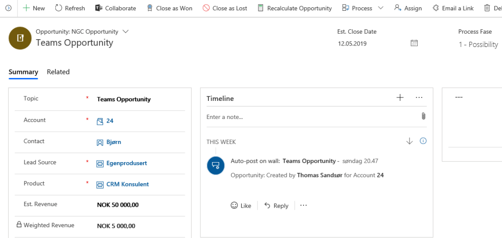502x238 pixels.
Task: Click the paperclip attach icon in Timeline
Action: [423, 116]
